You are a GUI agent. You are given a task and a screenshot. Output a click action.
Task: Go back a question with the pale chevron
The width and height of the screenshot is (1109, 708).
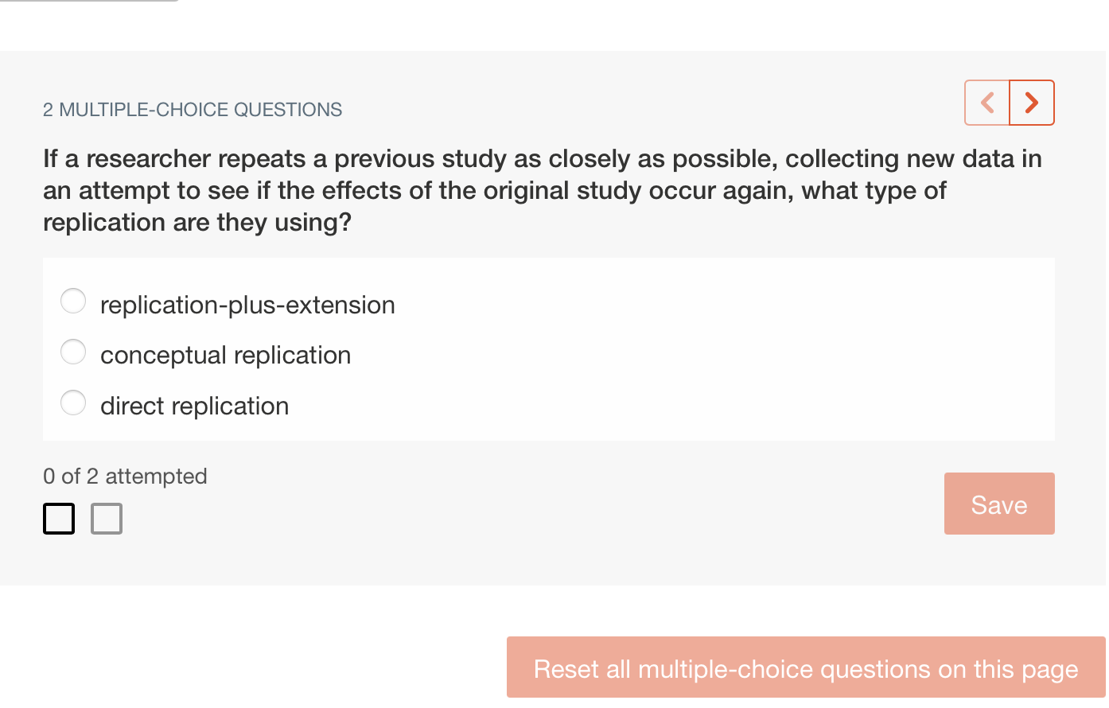(x=987, y=102)
